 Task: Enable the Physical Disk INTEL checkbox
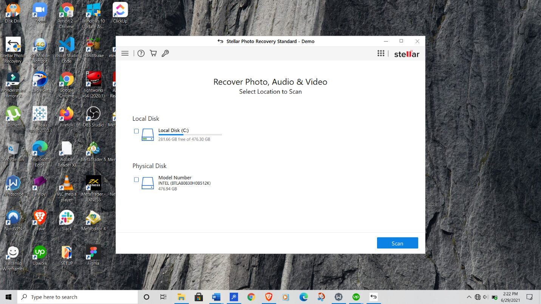point(136,180)
